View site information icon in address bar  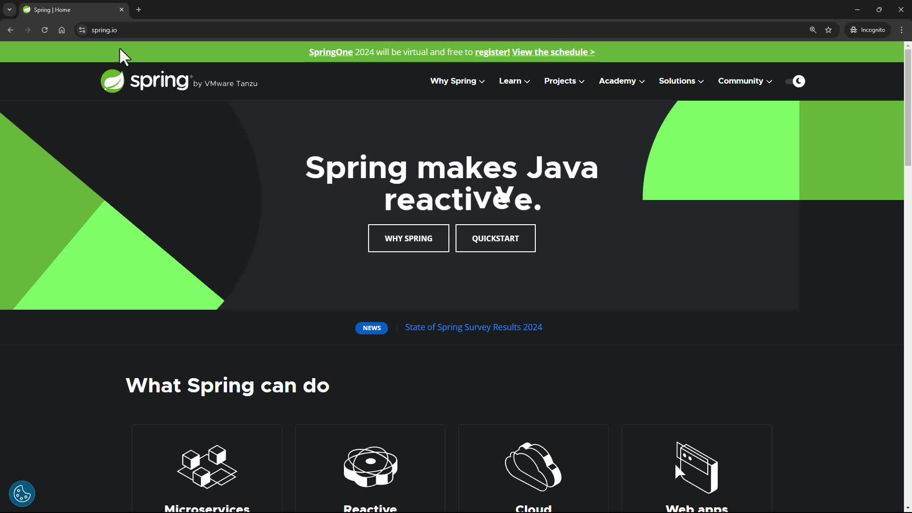(82, 30)
